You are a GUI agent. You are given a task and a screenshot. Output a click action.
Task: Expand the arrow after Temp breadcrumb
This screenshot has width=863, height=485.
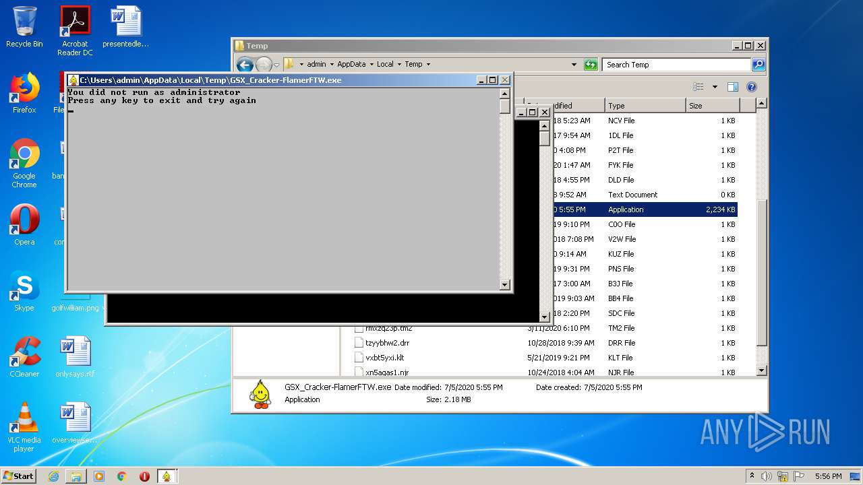point(428,65)
